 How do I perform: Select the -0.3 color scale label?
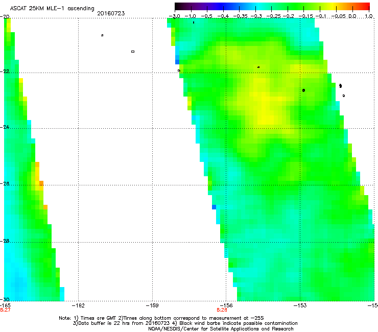tap(256, 16)
